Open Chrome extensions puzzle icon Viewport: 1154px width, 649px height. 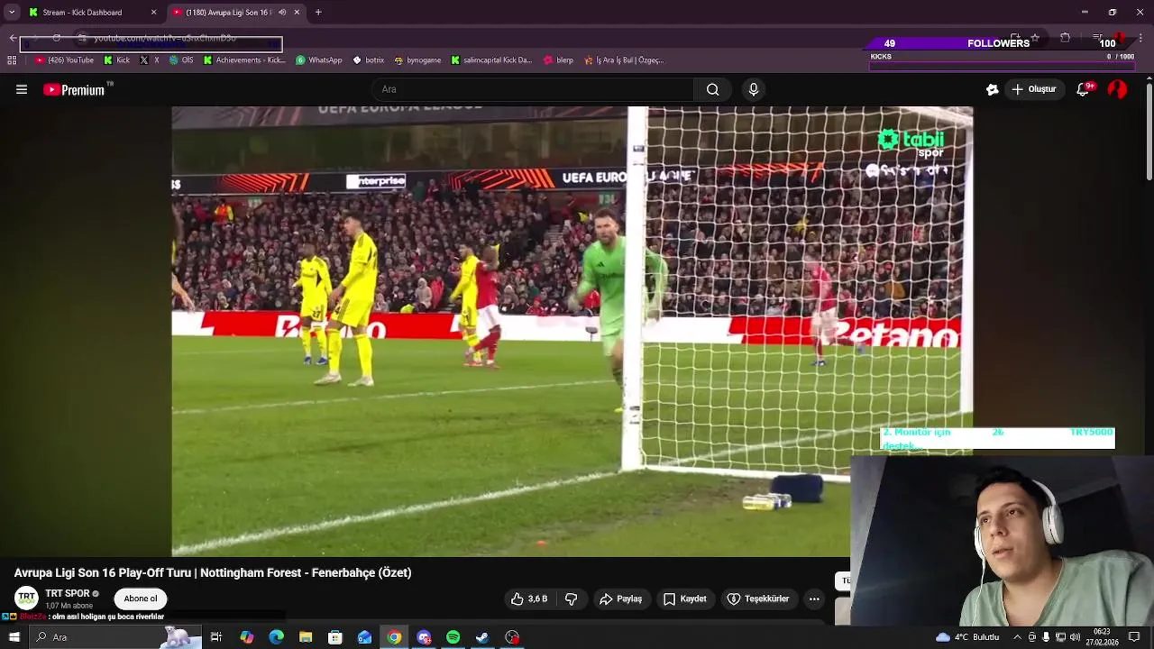click(1065, 38)
